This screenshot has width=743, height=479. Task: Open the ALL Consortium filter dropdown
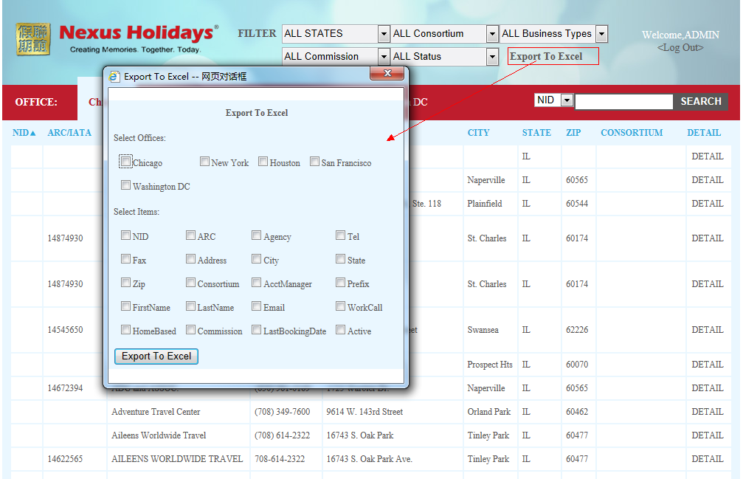pos(445,34)
